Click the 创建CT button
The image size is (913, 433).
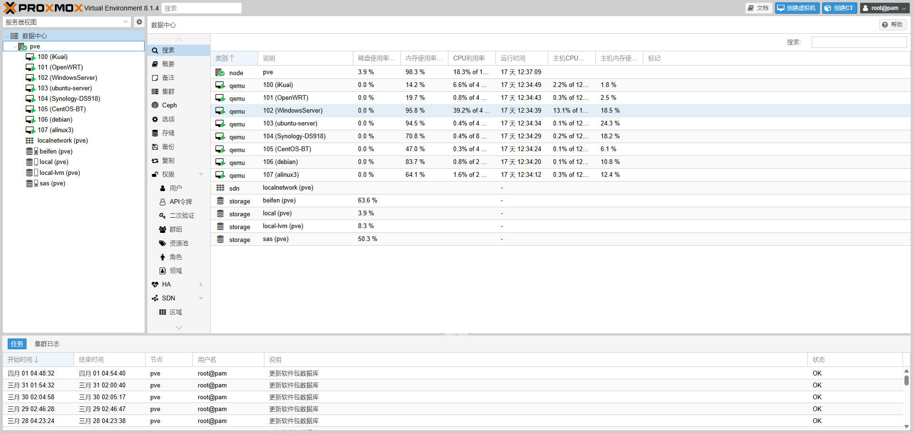(x=839, y=8)
